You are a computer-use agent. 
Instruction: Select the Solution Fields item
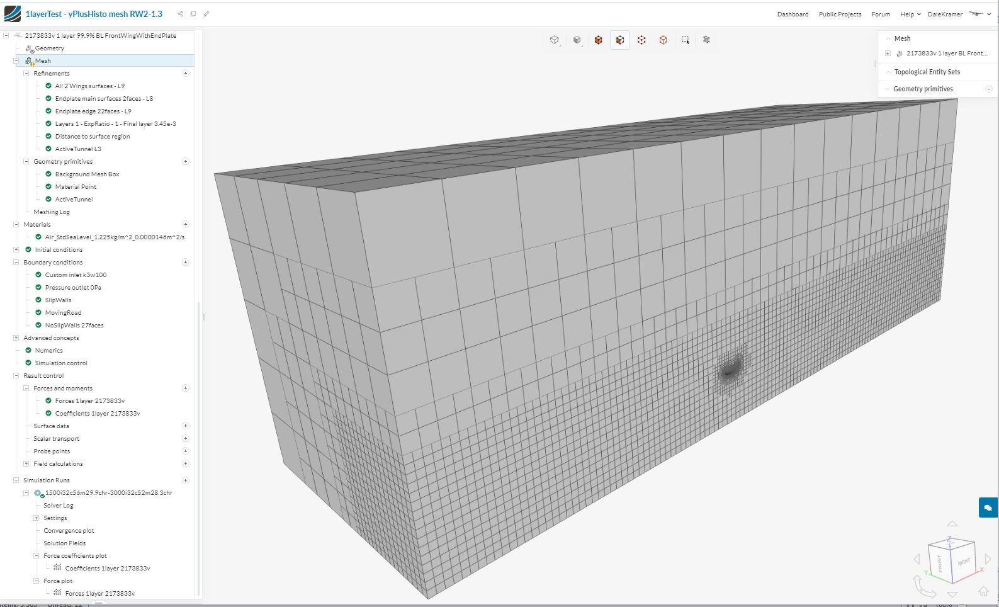tap(64, 543)
